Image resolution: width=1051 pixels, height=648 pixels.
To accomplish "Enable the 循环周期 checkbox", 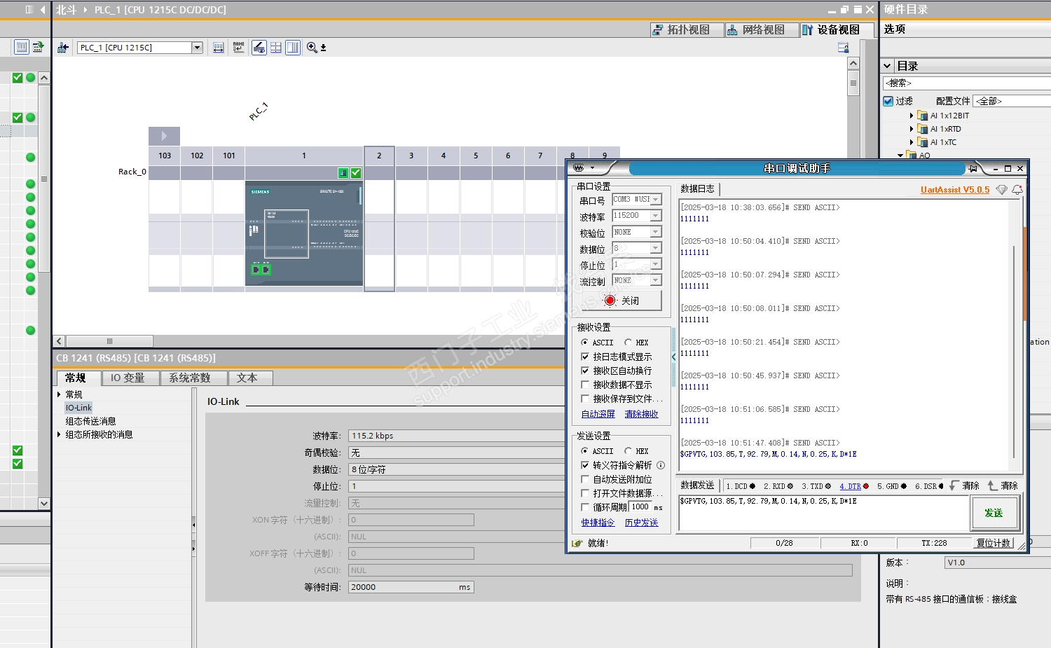I will [585, 507].
